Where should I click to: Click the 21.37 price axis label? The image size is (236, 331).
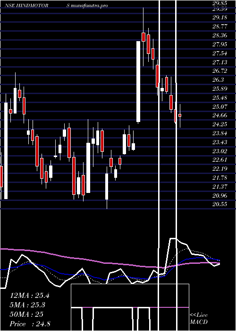(220, 187)
